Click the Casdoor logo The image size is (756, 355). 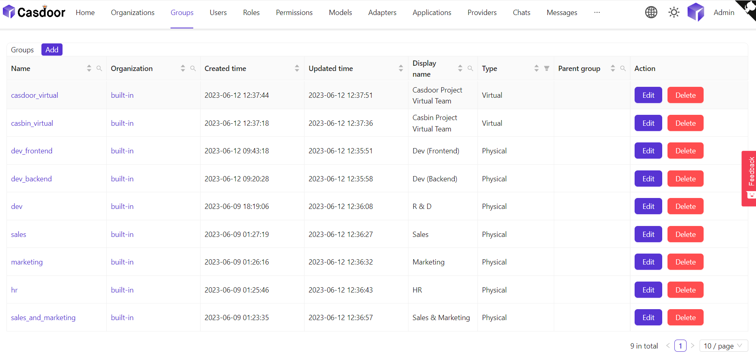click(34, 12)
